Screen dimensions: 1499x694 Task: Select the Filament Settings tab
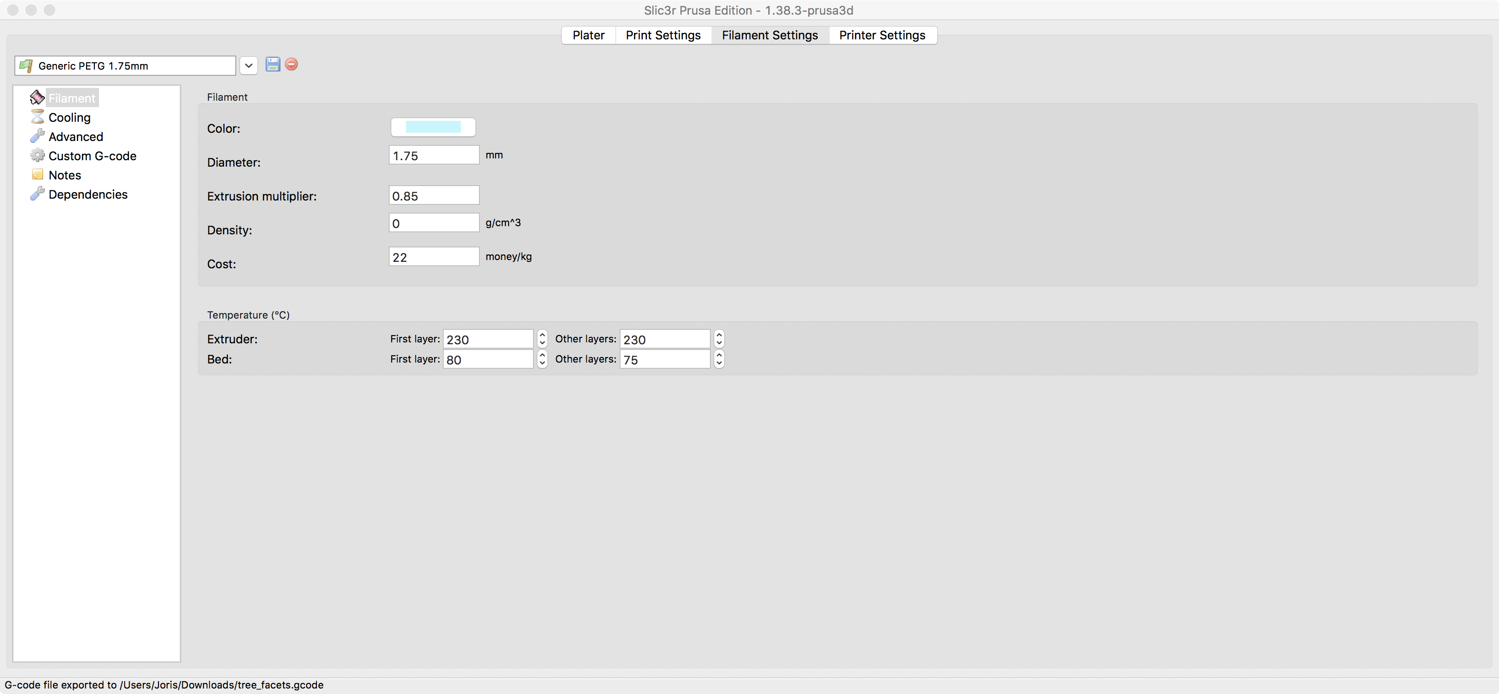[x=769, y=35]
